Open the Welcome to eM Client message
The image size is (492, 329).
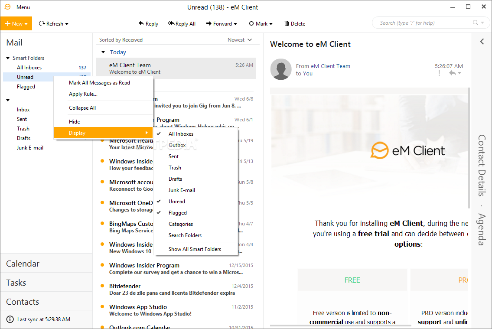point(176,68)
